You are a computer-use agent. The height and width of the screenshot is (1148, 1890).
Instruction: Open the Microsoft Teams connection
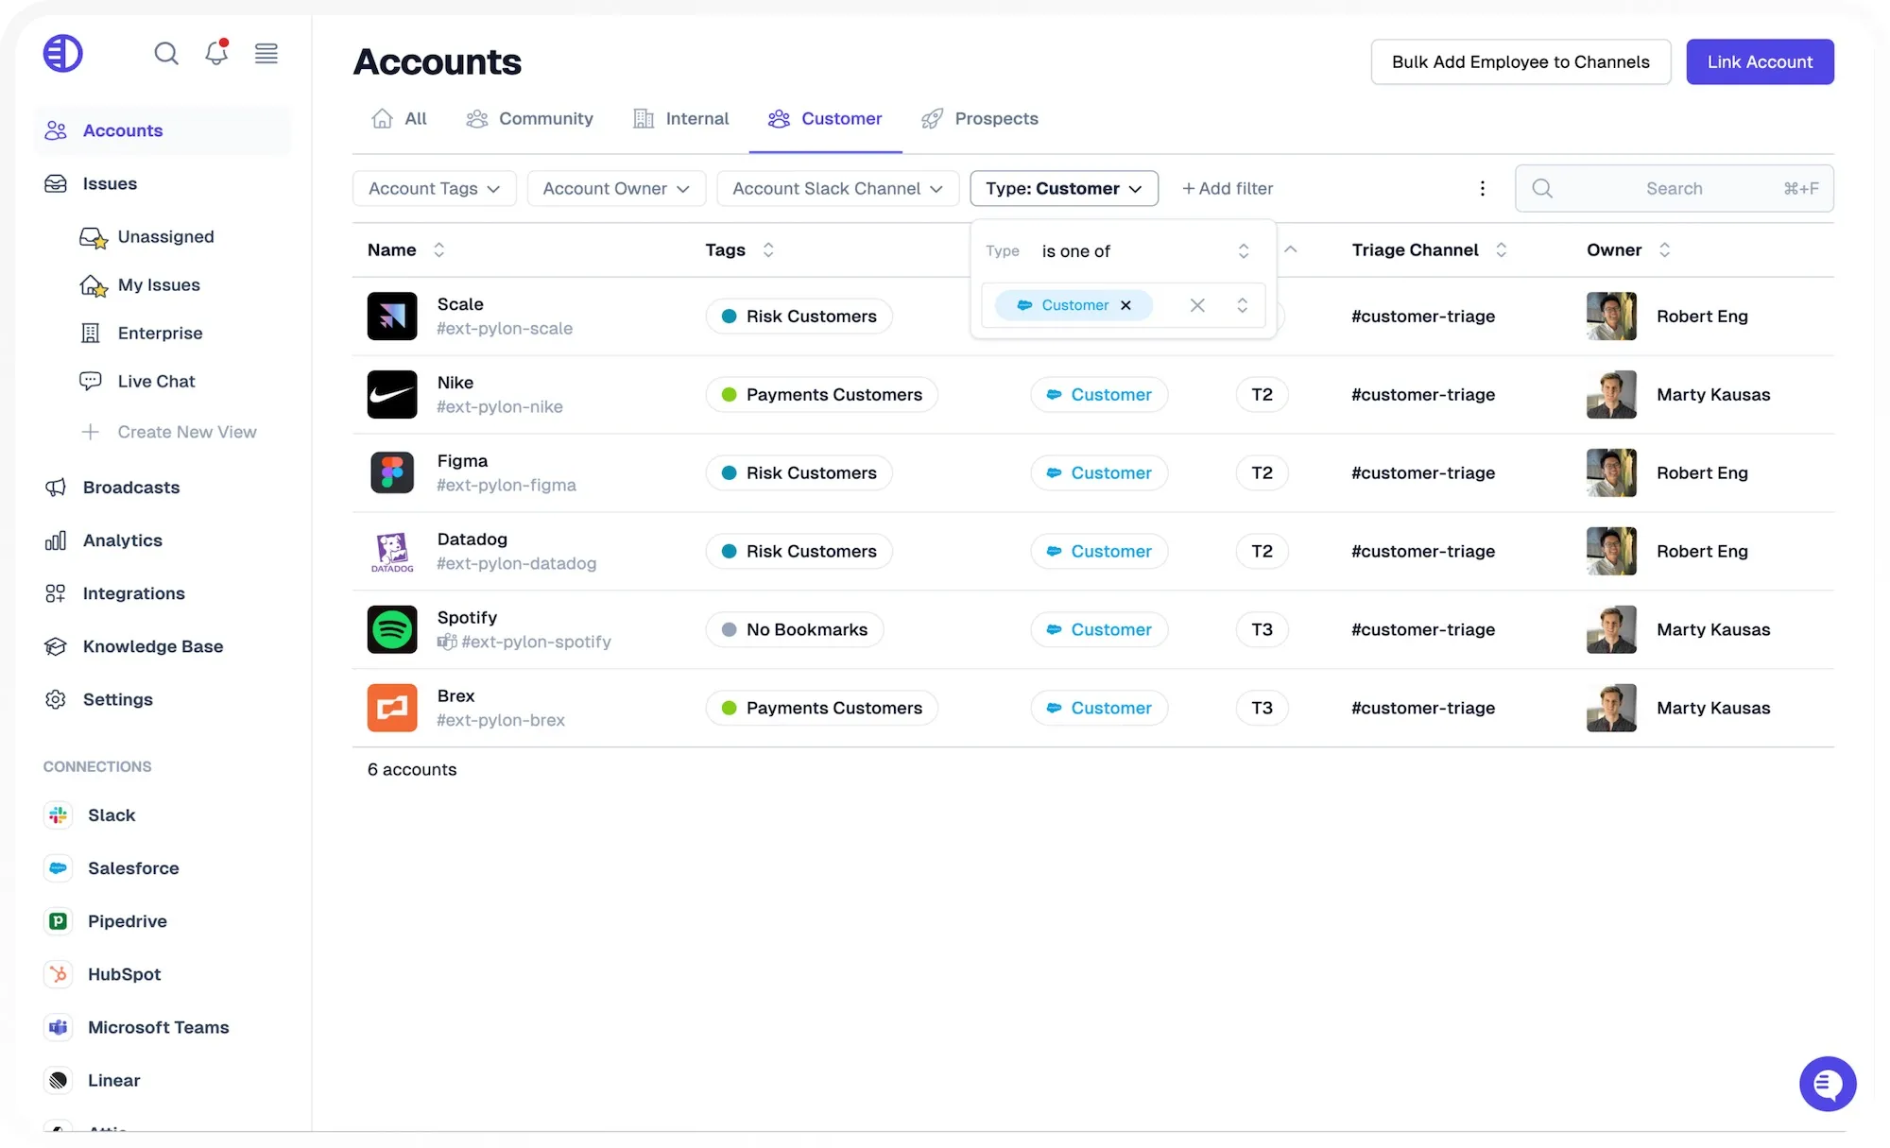click(137, 1026)
